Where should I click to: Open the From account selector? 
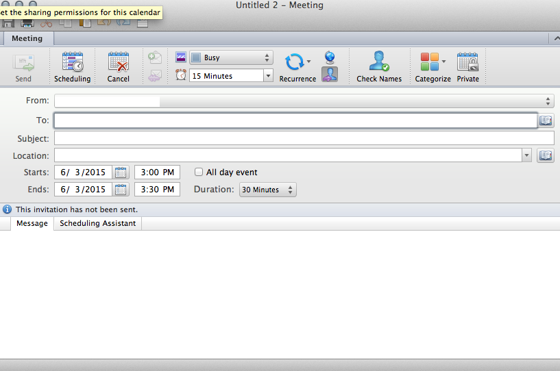(x=304, y=101)
